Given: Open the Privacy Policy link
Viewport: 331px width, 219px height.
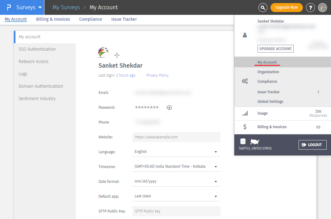Looking at the screenshot, I should pyautogui.click(x=157, y=75).
